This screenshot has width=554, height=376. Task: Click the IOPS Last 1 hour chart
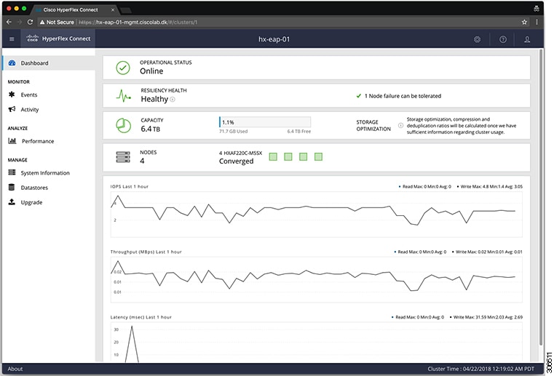316,215
